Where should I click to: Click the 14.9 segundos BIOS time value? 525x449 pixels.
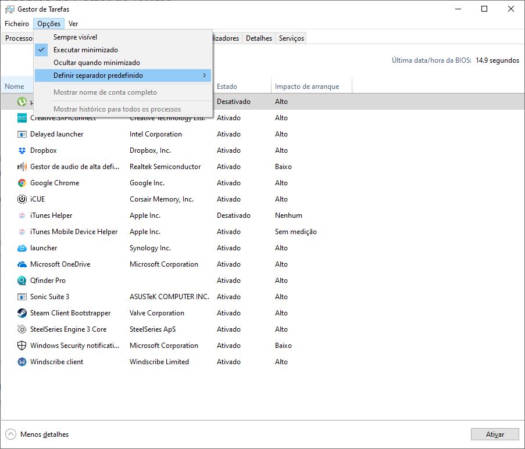coord(497,60)
